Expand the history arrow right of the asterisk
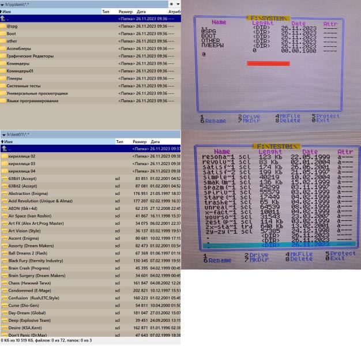Image resolution: width=361 pixels, height=346 pixels. click(176, 3)
